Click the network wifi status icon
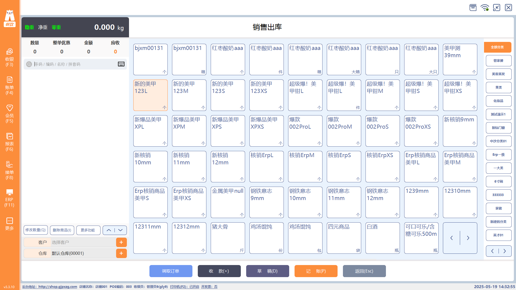The width and height of the screenshot is (516, 290). click(485, 8)
